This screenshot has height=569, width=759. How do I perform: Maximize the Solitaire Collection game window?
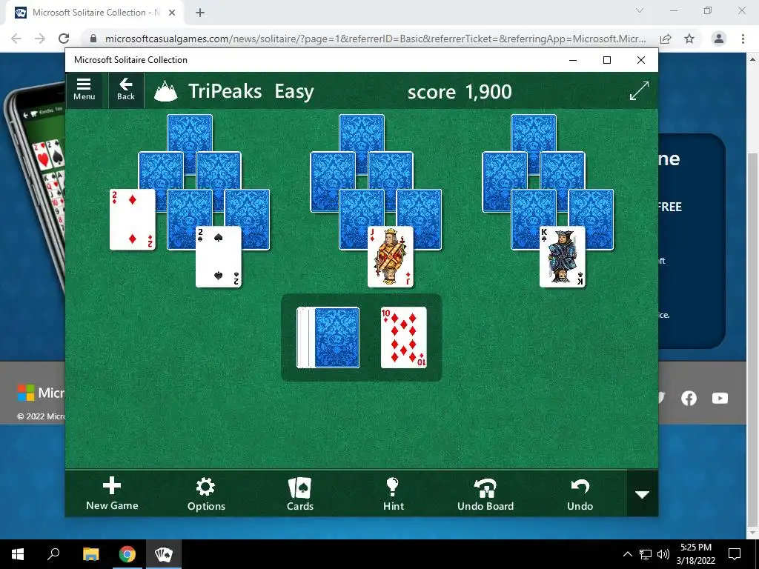(x=607, y=60)
